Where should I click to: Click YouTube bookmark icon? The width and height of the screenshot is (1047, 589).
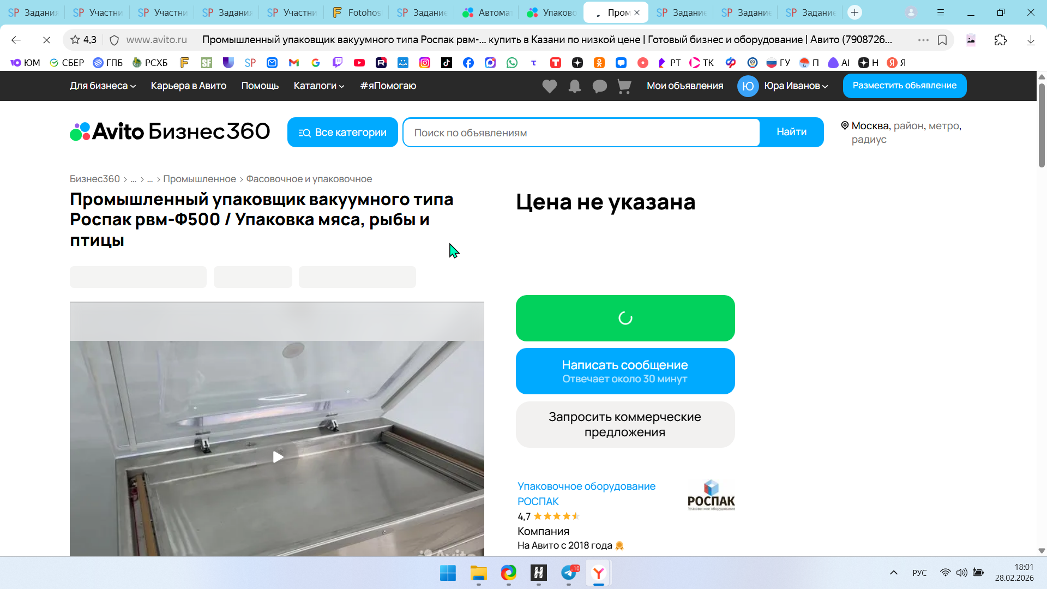click(359, 63)
